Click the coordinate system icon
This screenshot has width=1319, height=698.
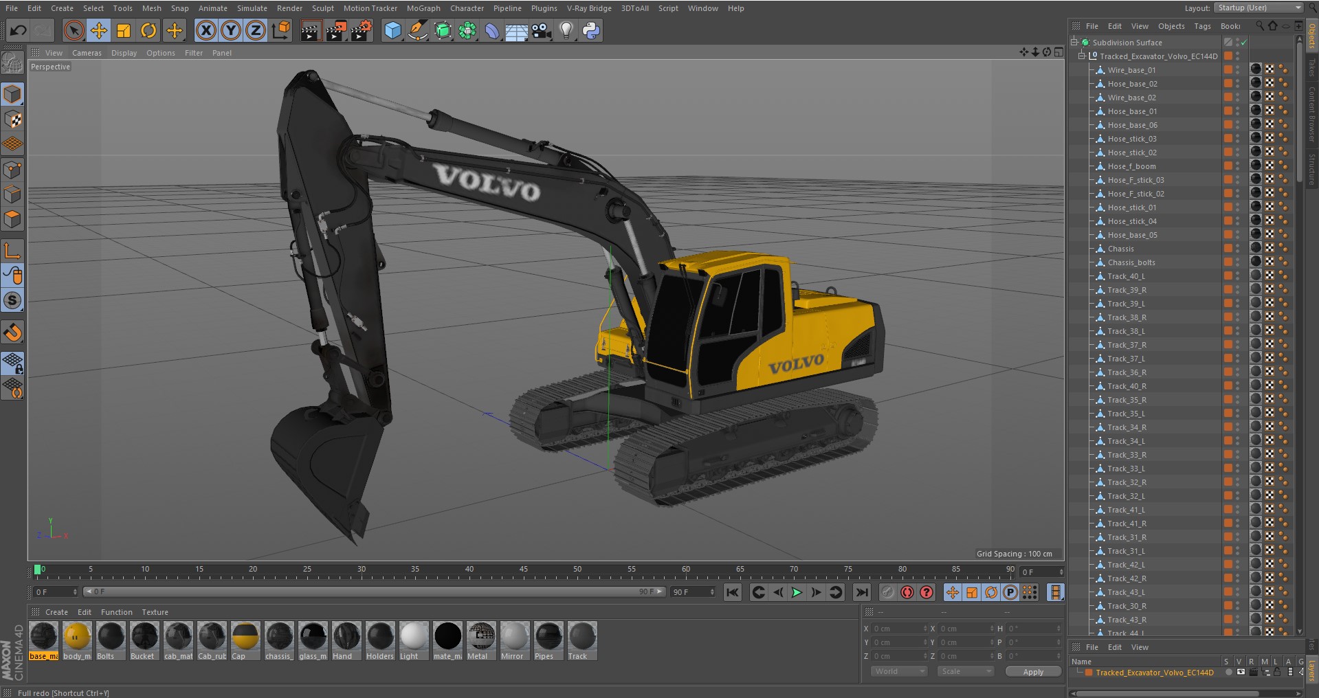click(x=281, y=30)
